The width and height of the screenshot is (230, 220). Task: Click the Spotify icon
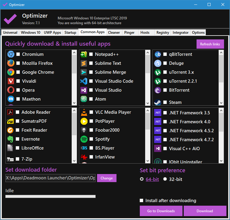[84, 139]
